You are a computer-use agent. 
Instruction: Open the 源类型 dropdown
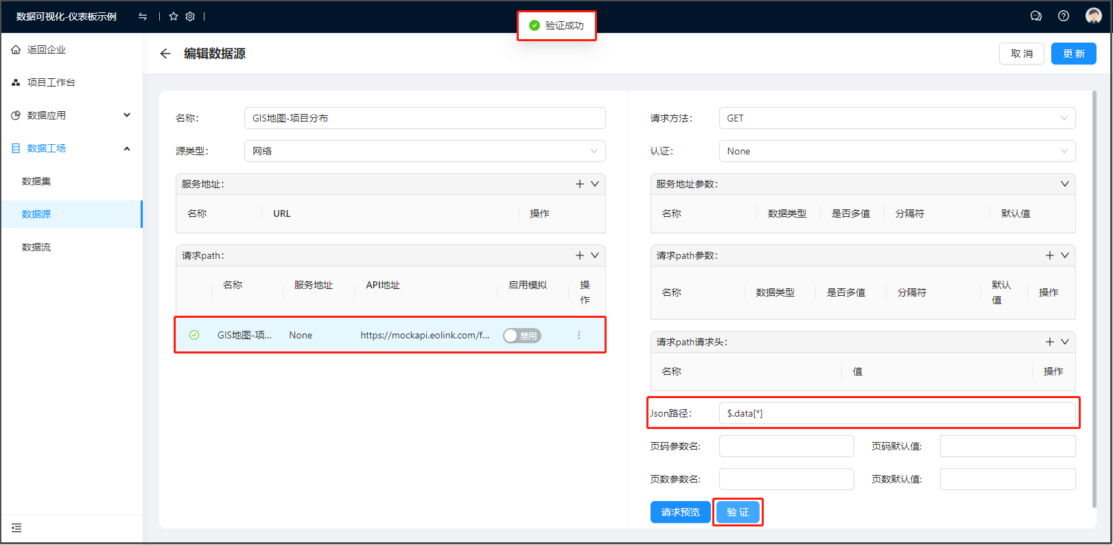(x=424, y=151)
